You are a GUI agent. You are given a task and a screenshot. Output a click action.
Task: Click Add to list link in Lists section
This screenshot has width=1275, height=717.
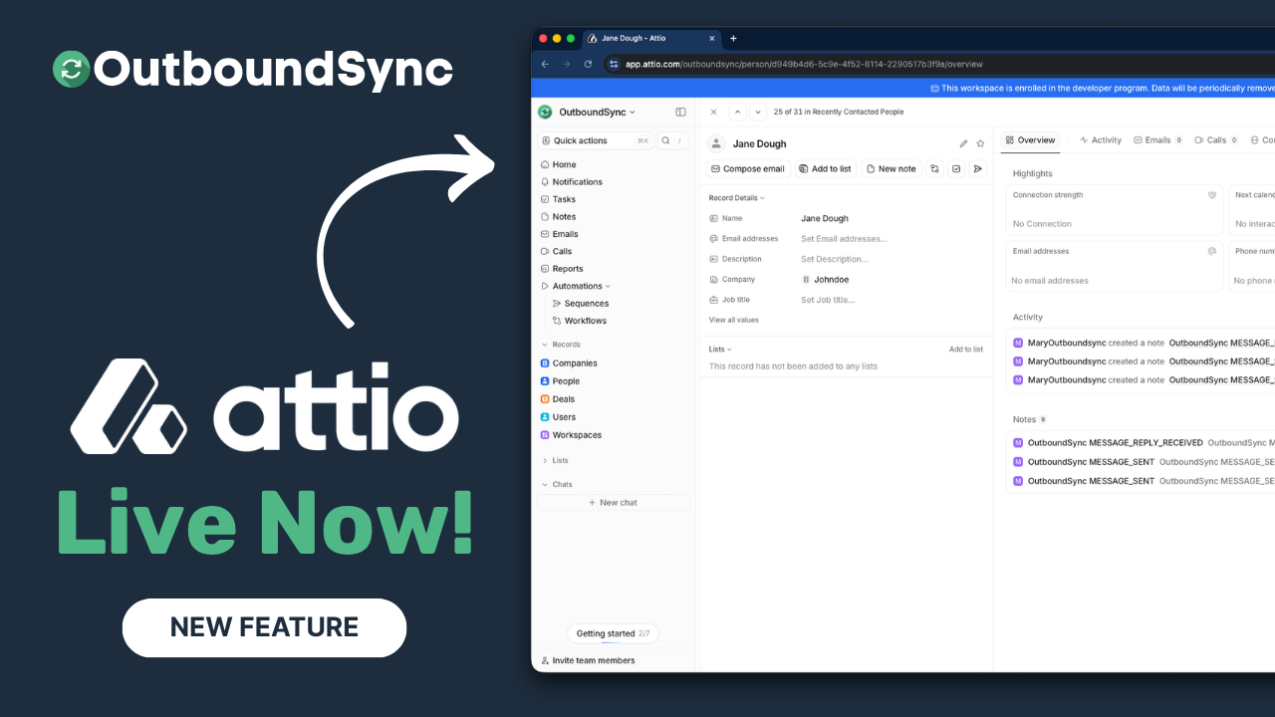pyautogui.click(x=966, y=350)
